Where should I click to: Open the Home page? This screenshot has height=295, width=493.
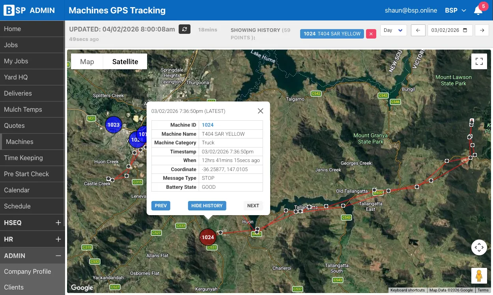coord(32,29)
